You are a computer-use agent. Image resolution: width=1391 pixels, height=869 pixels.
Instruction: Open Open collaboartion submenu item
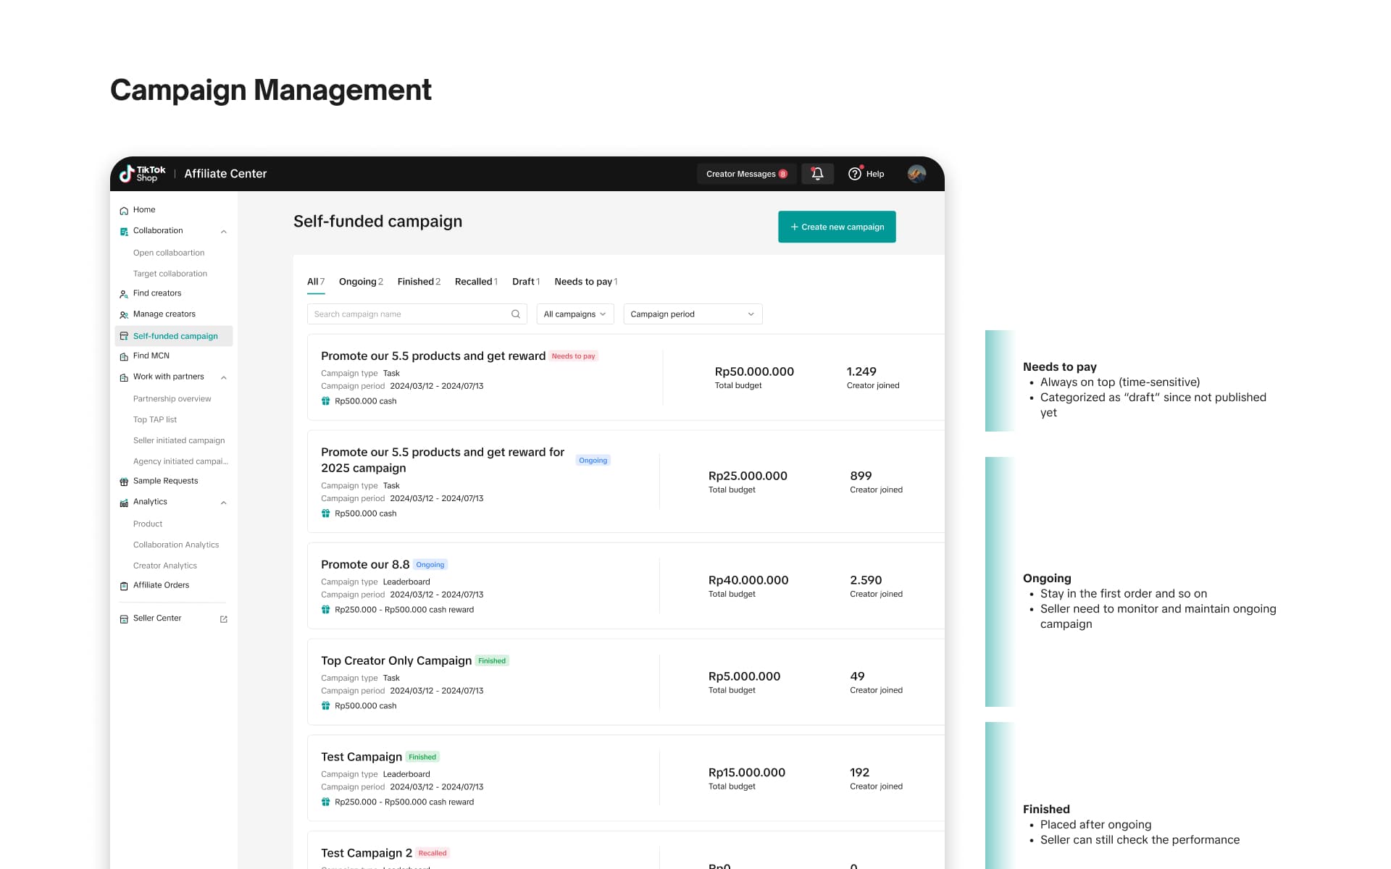[169, 253]
